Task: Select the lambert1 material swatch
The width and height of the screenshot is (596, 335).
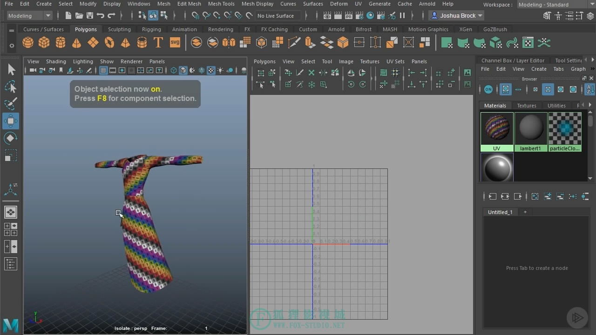Action: 531,132
